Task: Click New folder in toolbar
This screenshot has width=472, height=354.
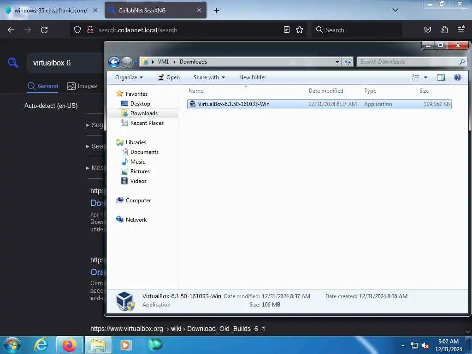Action: [x=253, y=77]
